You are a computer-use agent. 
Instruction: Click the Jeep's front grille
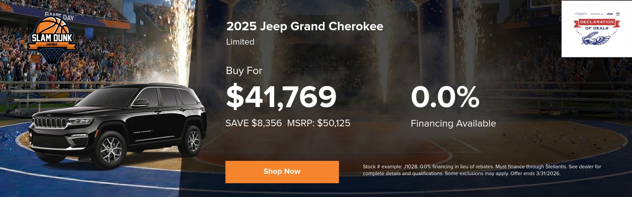[x=50, y=123]
